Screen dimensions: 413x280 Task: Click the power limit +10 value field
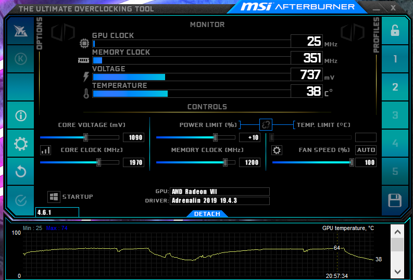249,137
